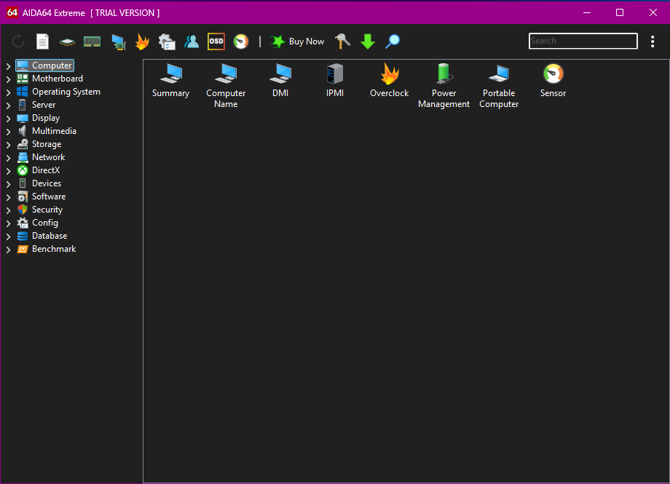Expand the Network tree node
Image resolution: width=670 pixels, height=484 pixels.
pyautogui.click(x=8, y=158)
